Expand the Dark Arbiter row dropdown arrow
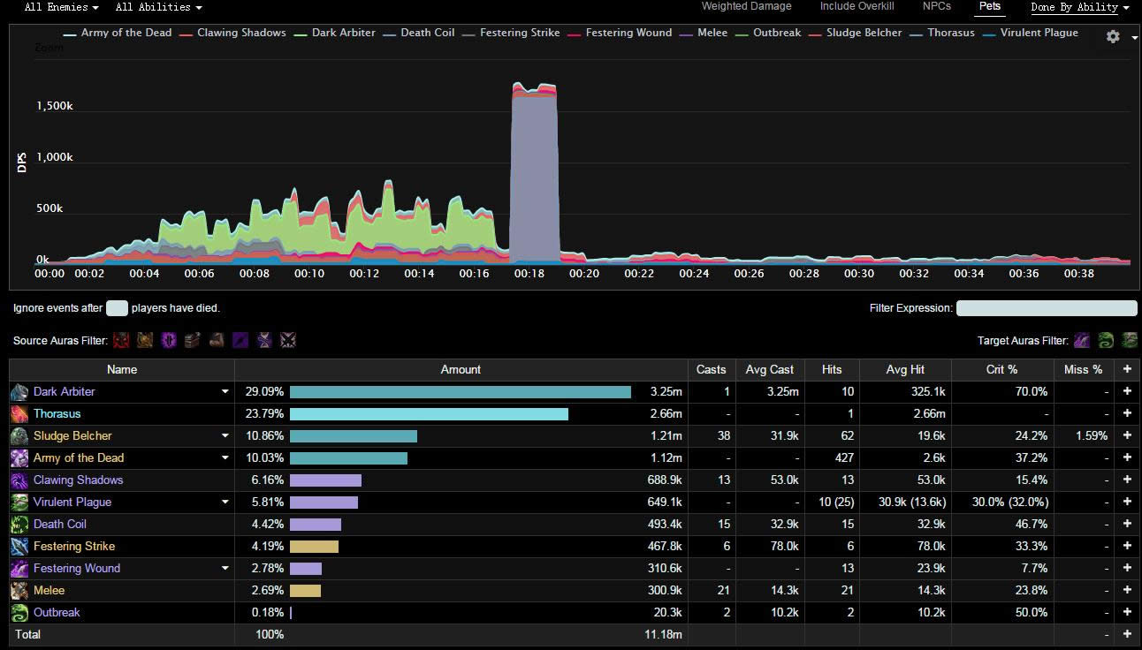Image resolution: width=1142 pixels, height=650 pixels. click(x=225, y=391)
